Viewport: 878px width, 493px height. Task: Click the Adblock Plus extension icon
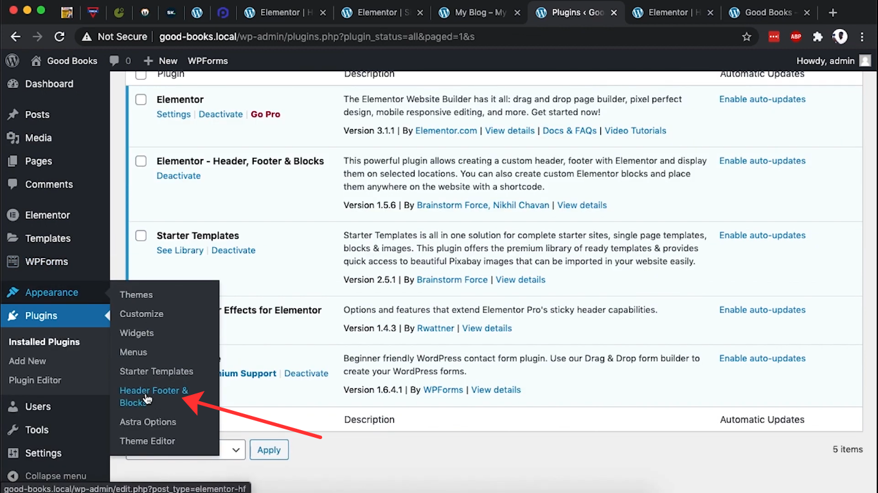pyautogui.click(x=796, y=37)
